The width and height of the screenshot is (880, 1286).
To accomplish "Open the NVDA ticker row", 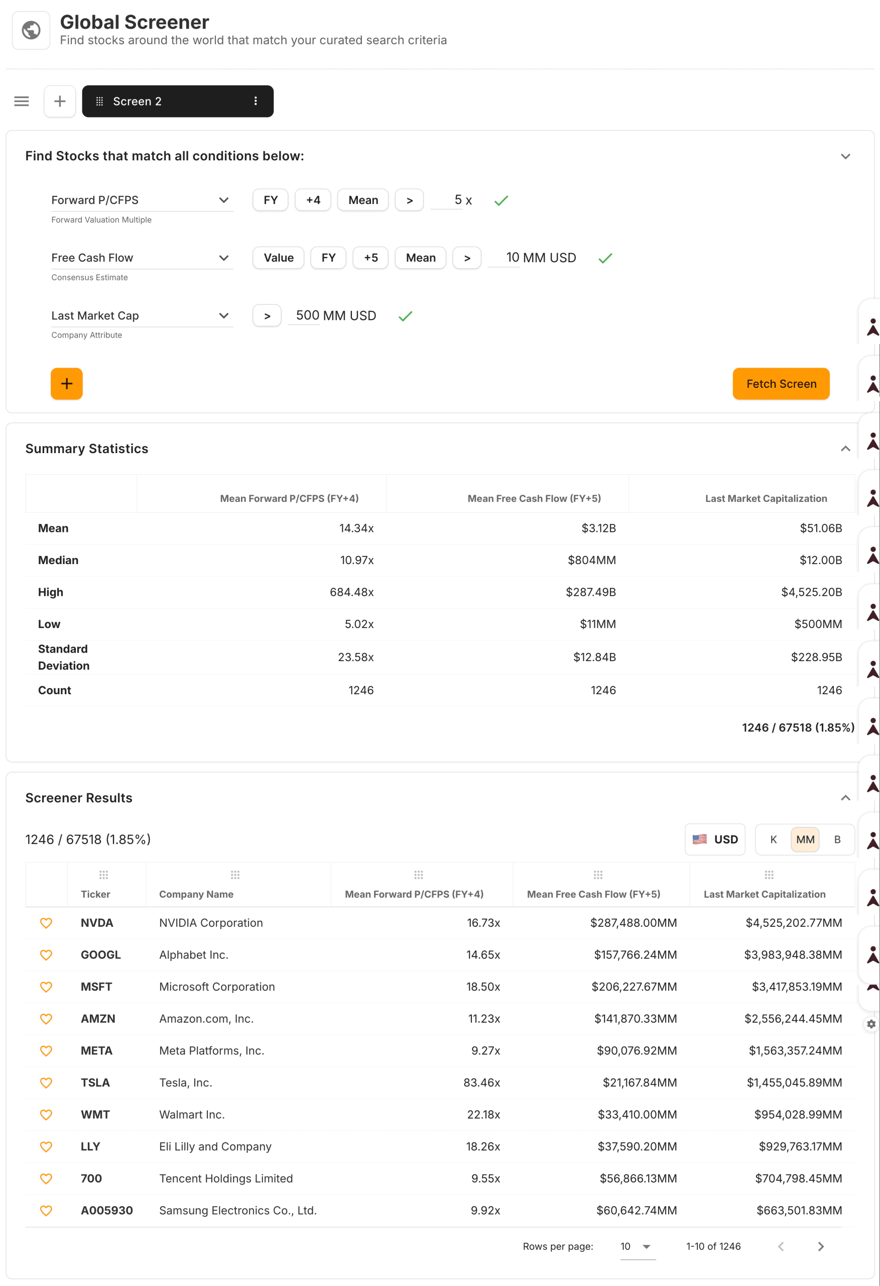I will click(97, 923).
